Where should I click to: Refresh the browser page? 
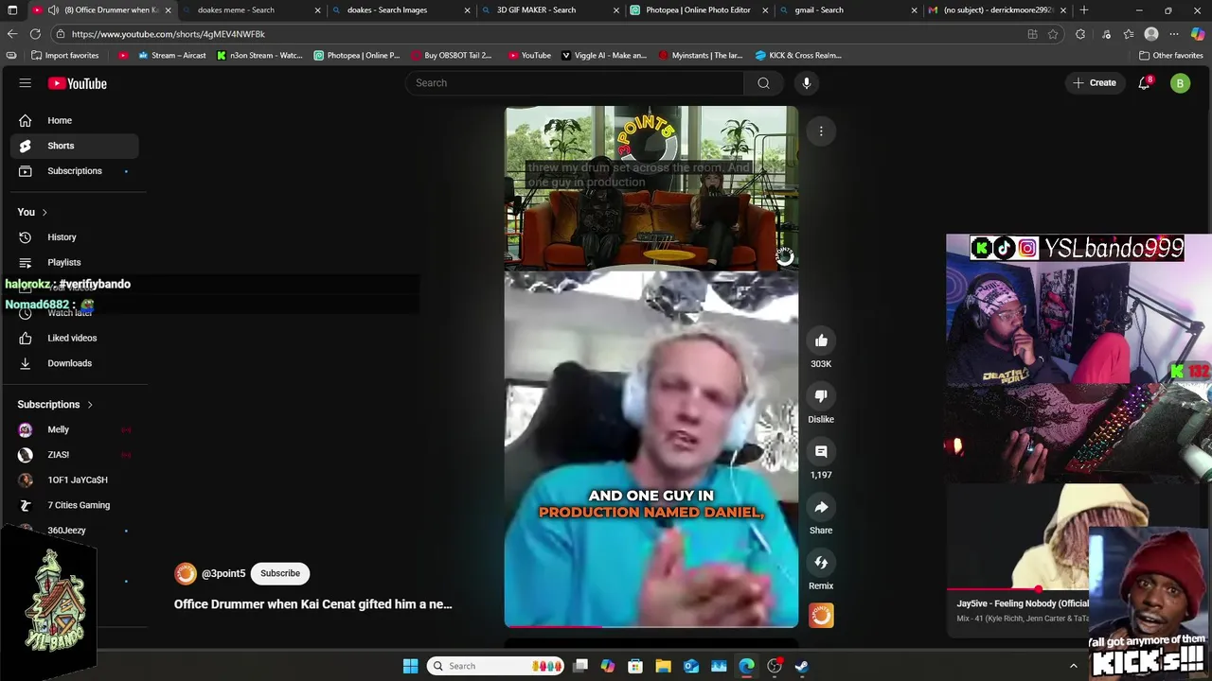[x=35, y=33]
